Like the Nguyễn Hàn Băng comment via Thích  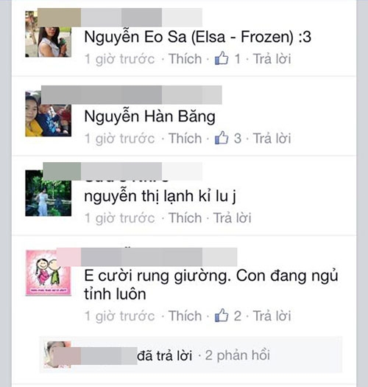(185, 139)
